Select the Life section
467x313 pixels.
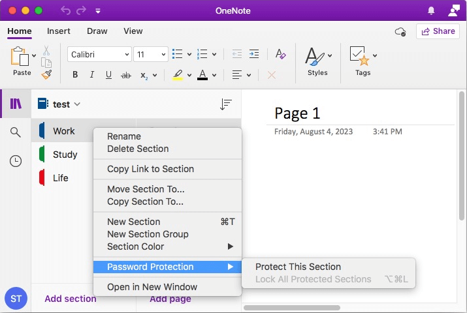pyautogui.click(x=61, y=178)
